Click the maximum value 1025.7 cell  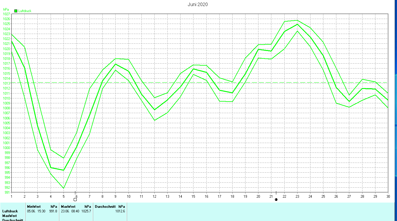click(x=86, y=211)
